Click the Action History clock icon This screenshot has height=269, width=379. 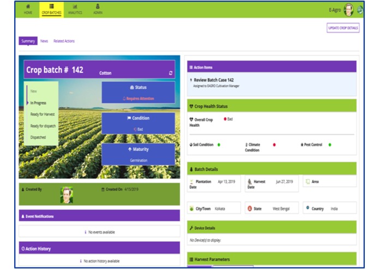coord(23,248)
